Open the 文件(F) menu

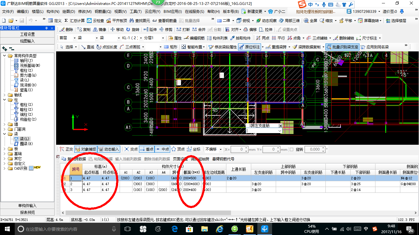[x=8, y=12]
